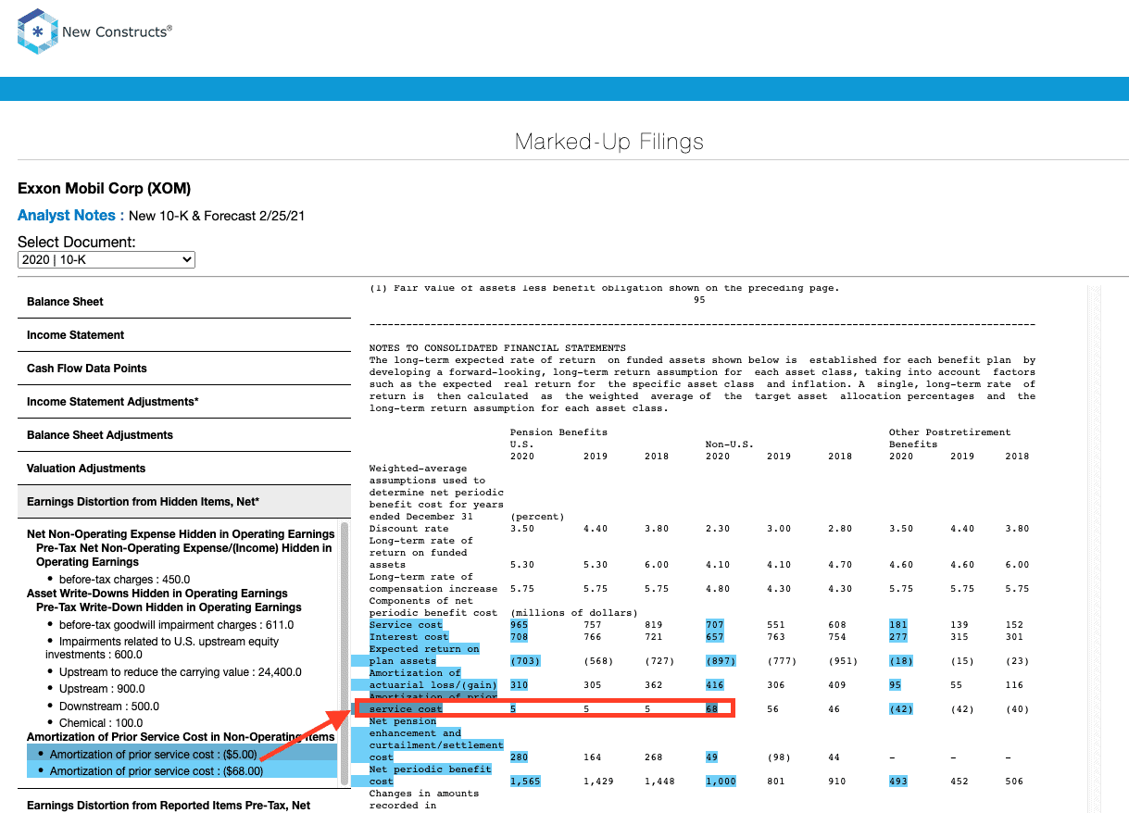
Task: Click highlighted value (703) expected return
Action: tap(525, 661)
